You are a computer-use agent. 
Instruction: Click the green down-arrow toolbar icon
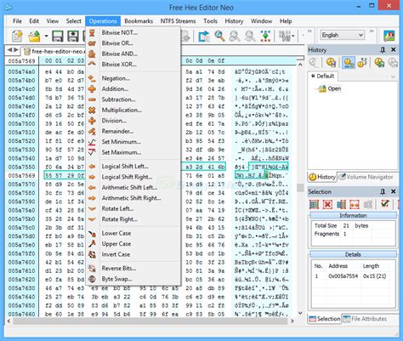click(265, 37)
